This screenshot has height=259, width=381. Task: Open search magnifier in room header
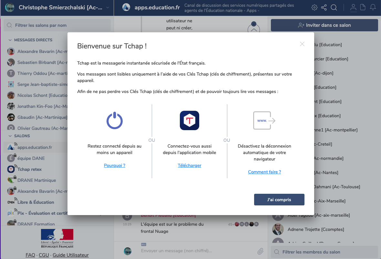pos(334,7)
